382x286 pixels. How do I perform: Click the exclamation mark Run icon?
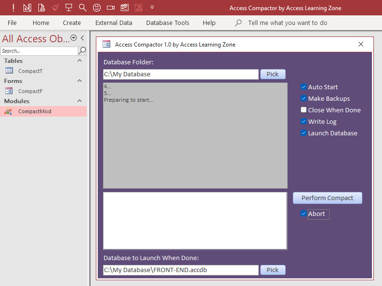13,8
